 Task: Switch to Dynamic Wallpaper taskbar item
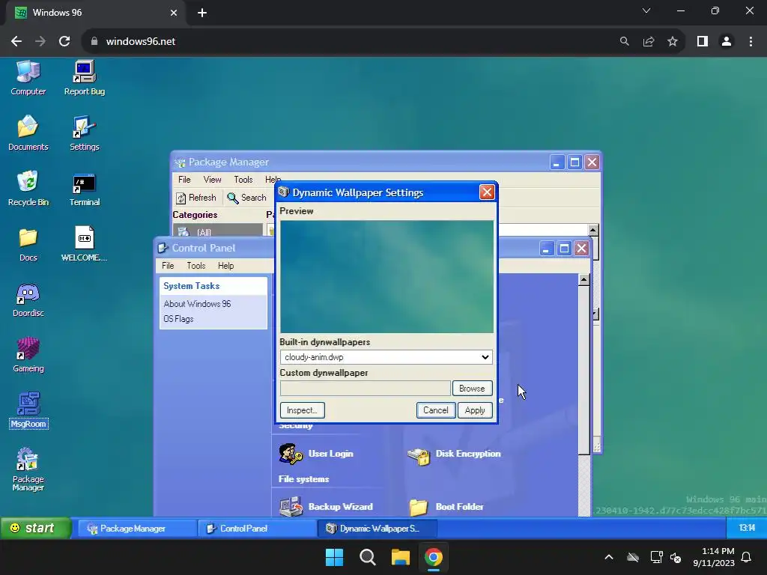pos(378,528)
